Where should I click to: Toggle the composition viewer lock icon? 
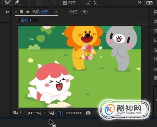28,12
